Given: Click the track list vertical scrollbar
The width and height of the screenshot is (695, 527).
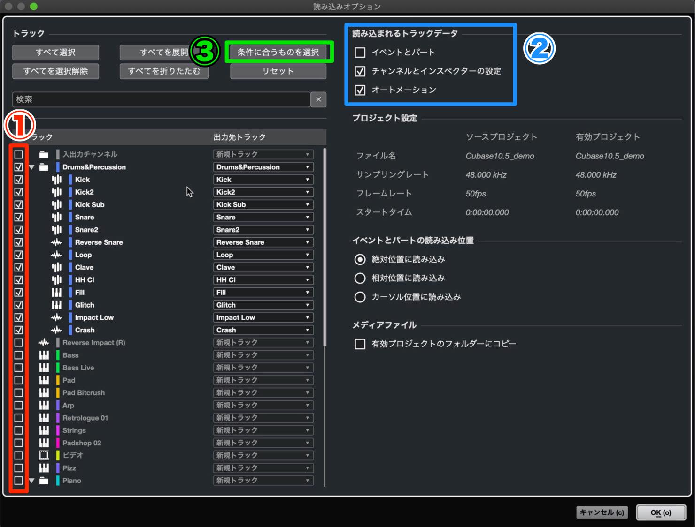Looking at the screenshot, I should coord(324,248).
